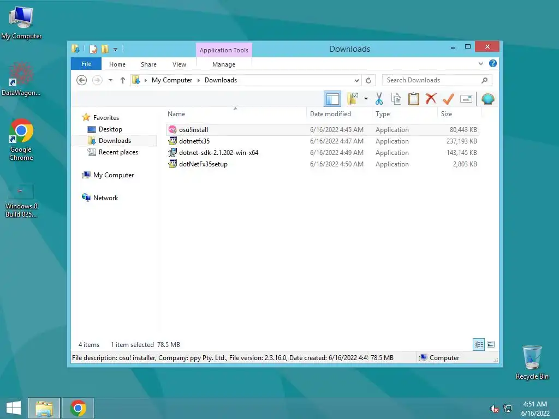The height and width of the screenshot is (419, 559).
Task: Click the Cut scissors icon
Action: coord(379,99)
